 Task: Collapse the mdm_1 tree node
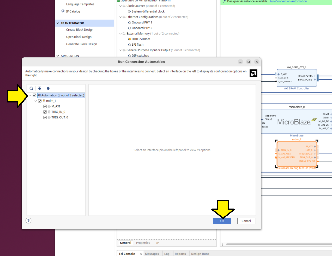click(36, 101)
